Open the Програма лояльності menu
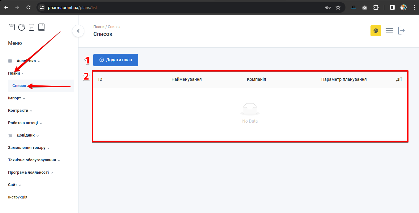Image resolution: width=419 pixels, height=213 pixels. [x=30, y=172]
